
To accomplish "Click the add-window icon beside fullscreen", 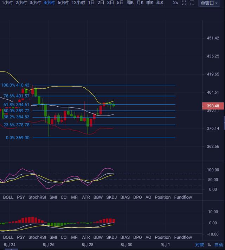I will point(192,3).
